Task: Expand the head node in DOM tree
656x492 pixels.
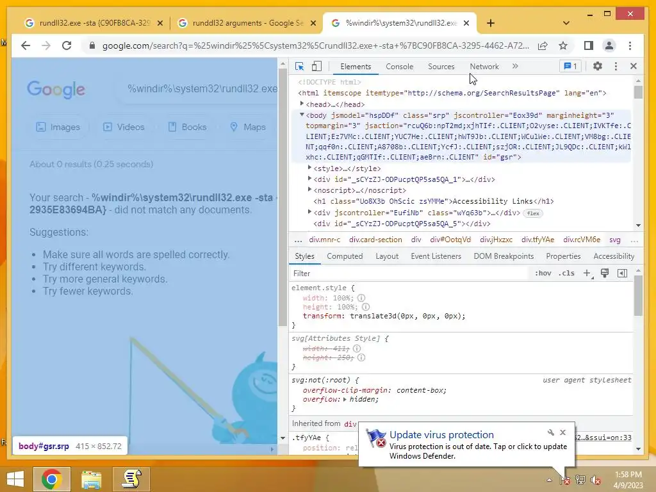Action: 302,103
